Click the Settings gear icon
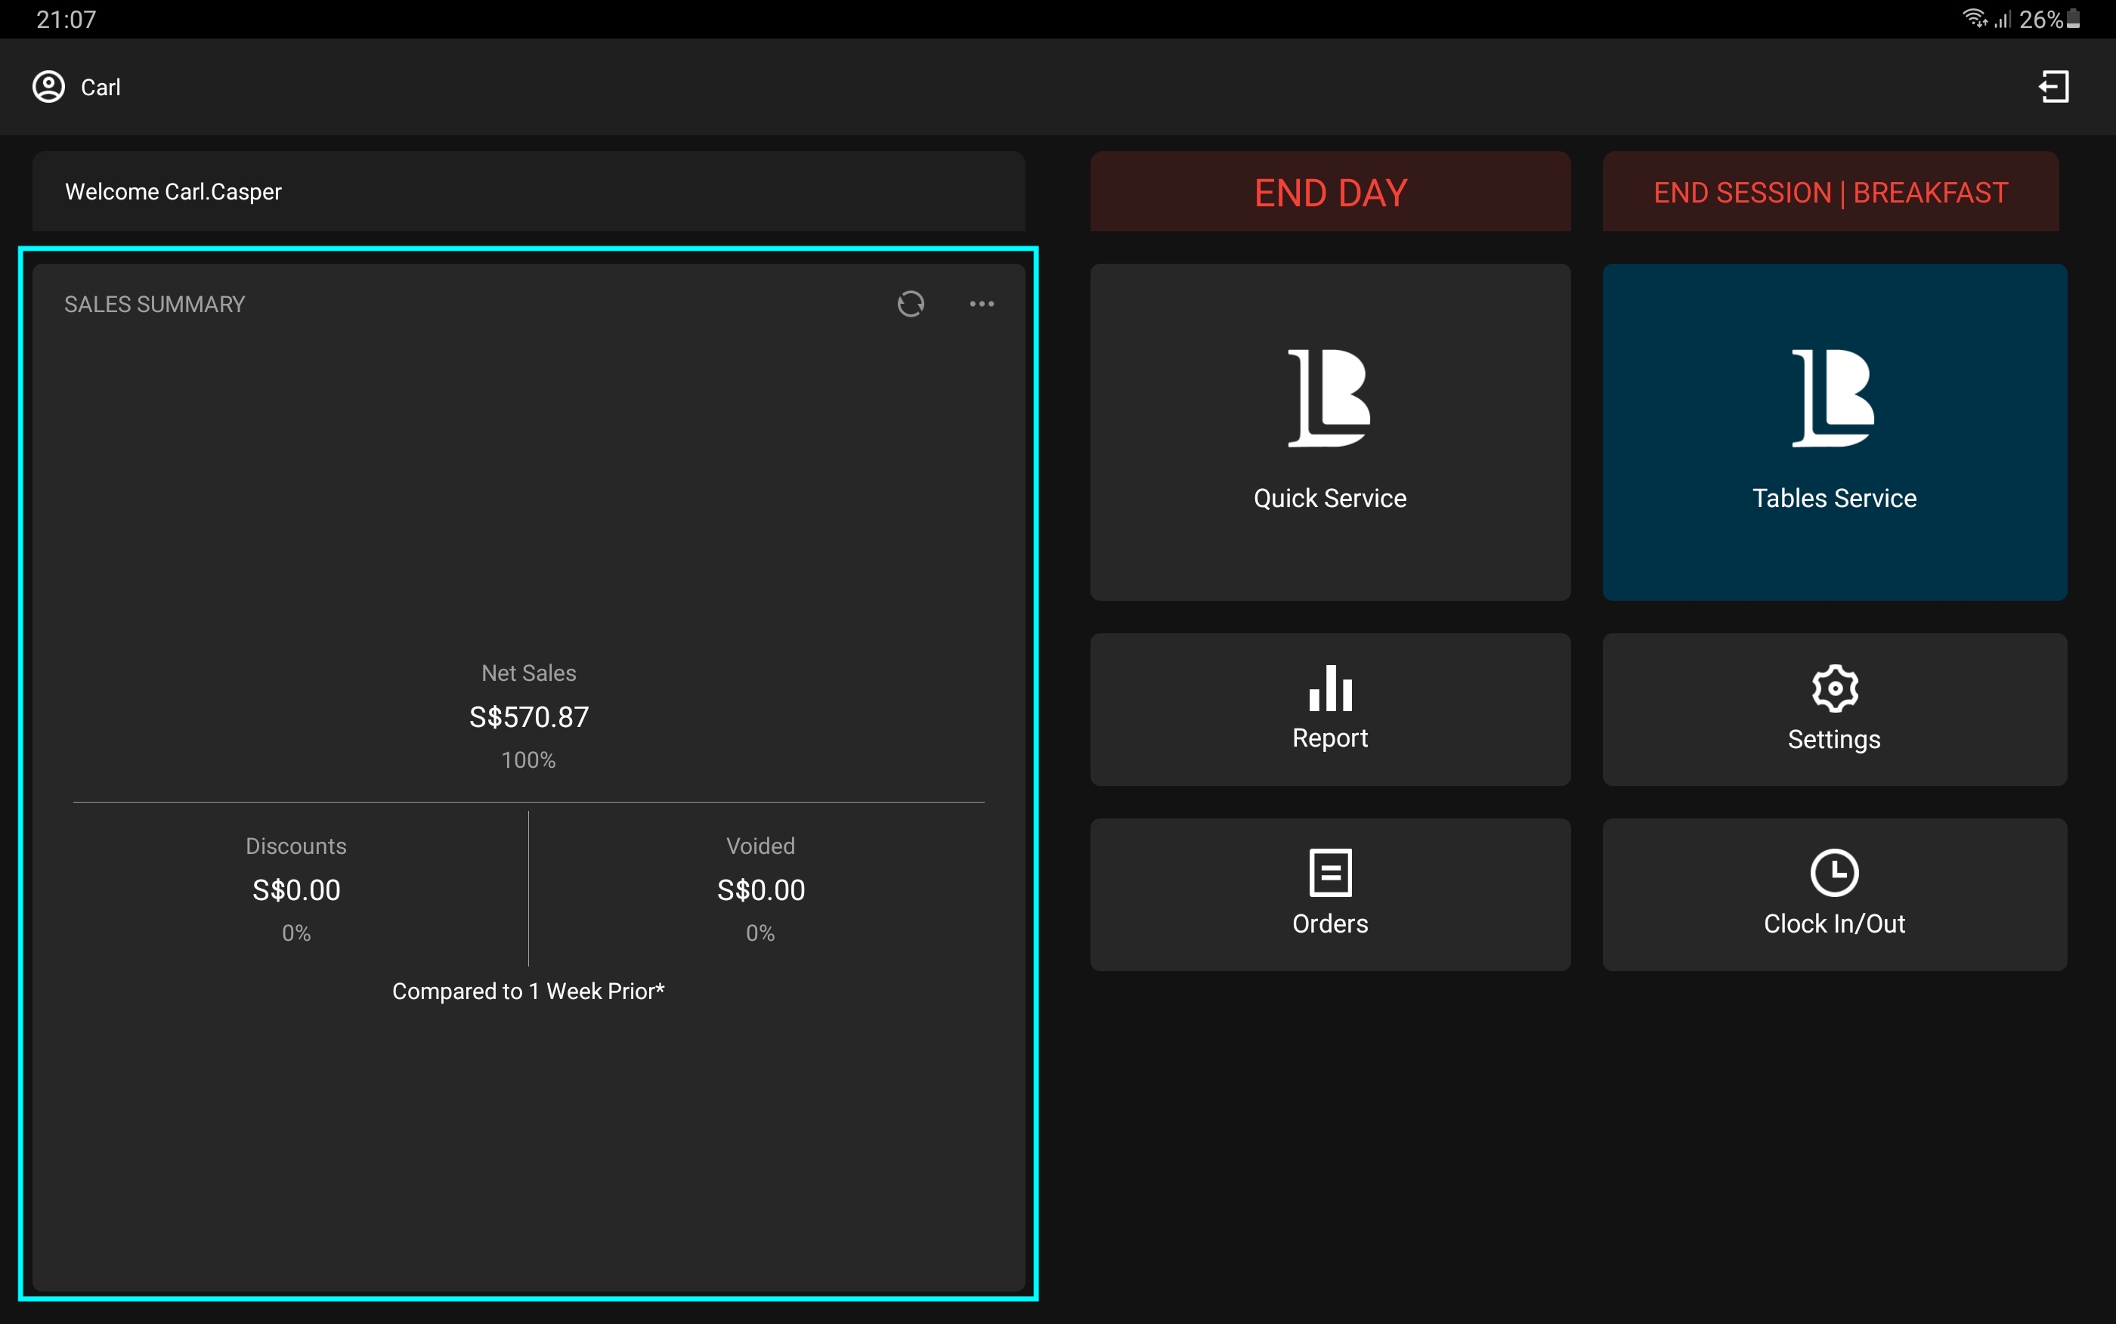 pyautogui.click(x=1834, y=688)
